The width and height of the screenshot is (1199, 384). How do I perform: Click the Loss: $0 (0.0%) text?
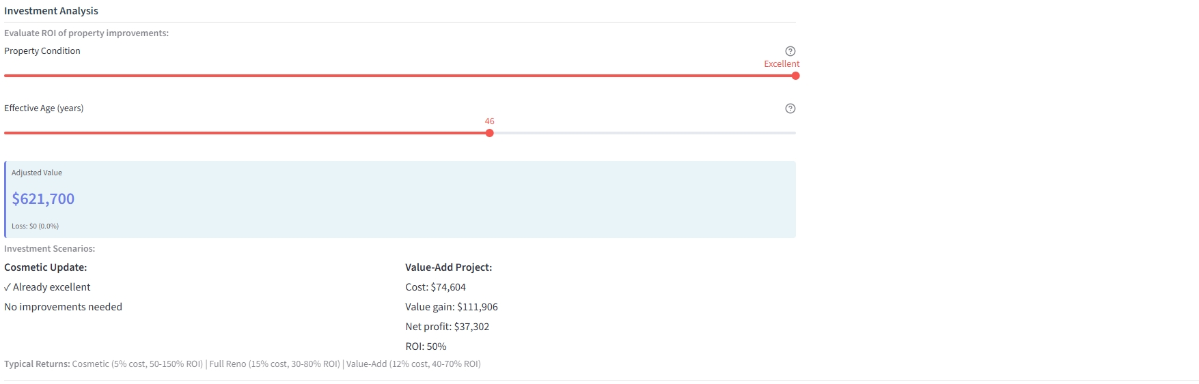pos(35,226)
